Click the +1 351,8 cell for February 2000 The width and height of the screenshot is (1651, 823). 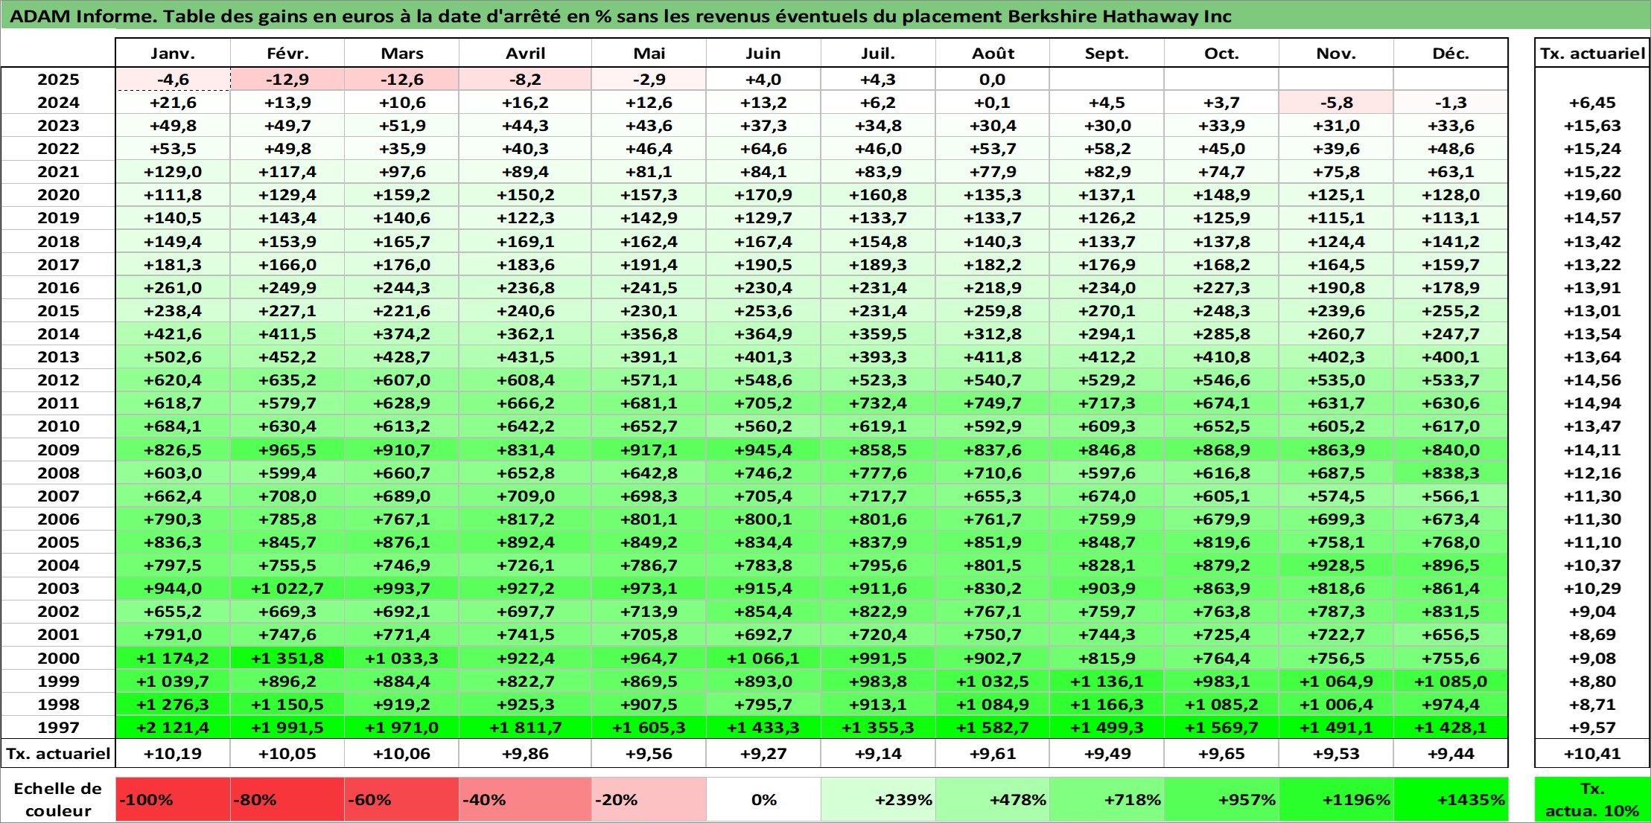point(287,659)
